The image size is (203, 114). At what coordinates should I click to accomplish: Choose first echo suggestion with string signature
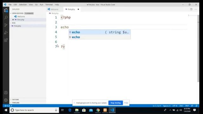[100, 32]
